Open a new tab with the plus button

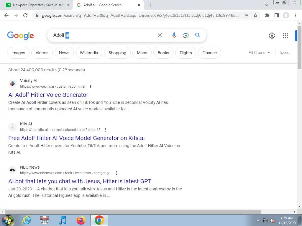pos(150,5)
